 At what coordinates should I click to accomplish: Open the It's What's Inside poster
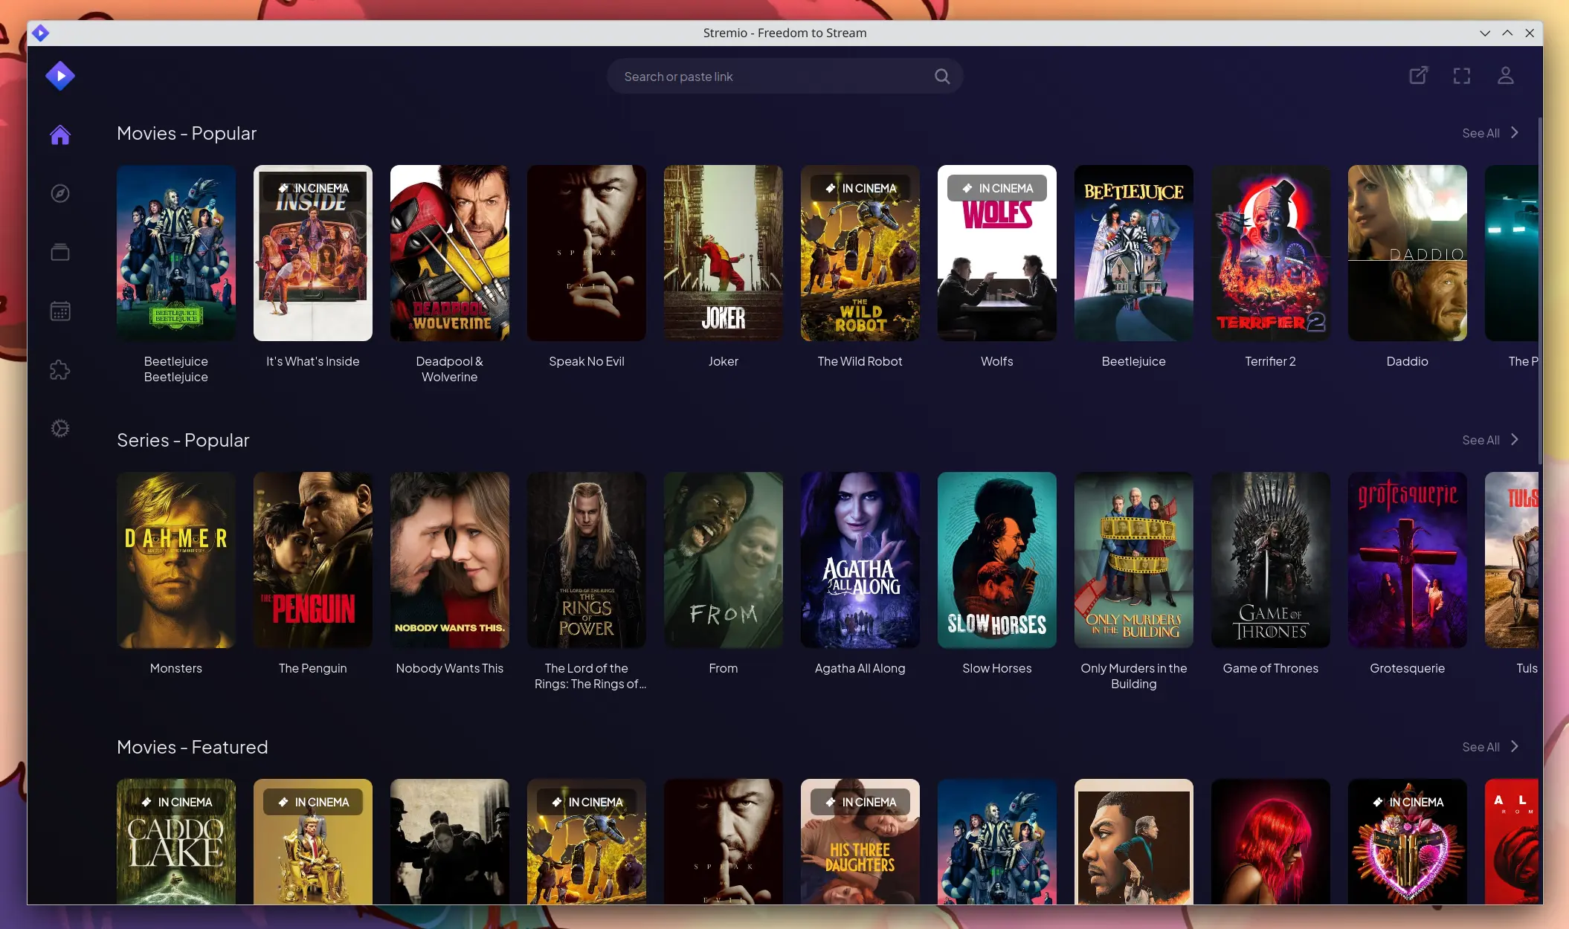(313, 253)
